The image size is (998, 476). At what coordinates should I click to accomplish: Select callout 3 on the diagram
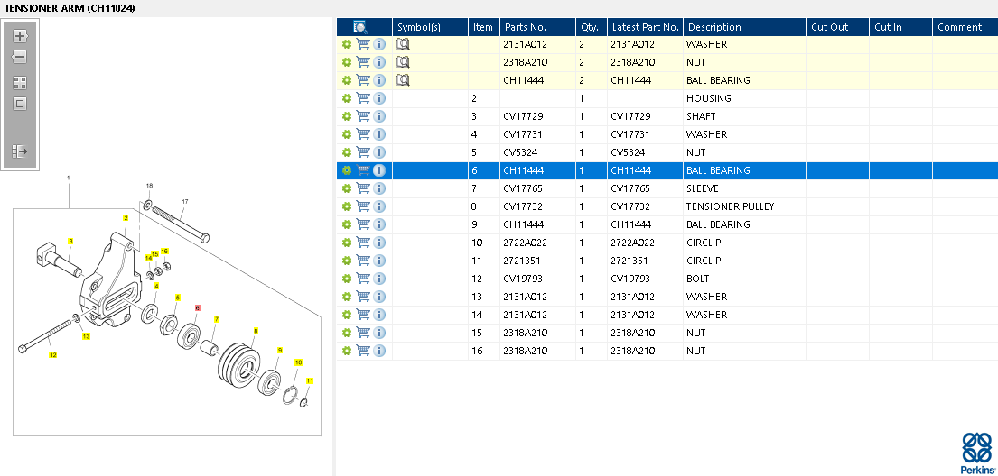[70, 241]
